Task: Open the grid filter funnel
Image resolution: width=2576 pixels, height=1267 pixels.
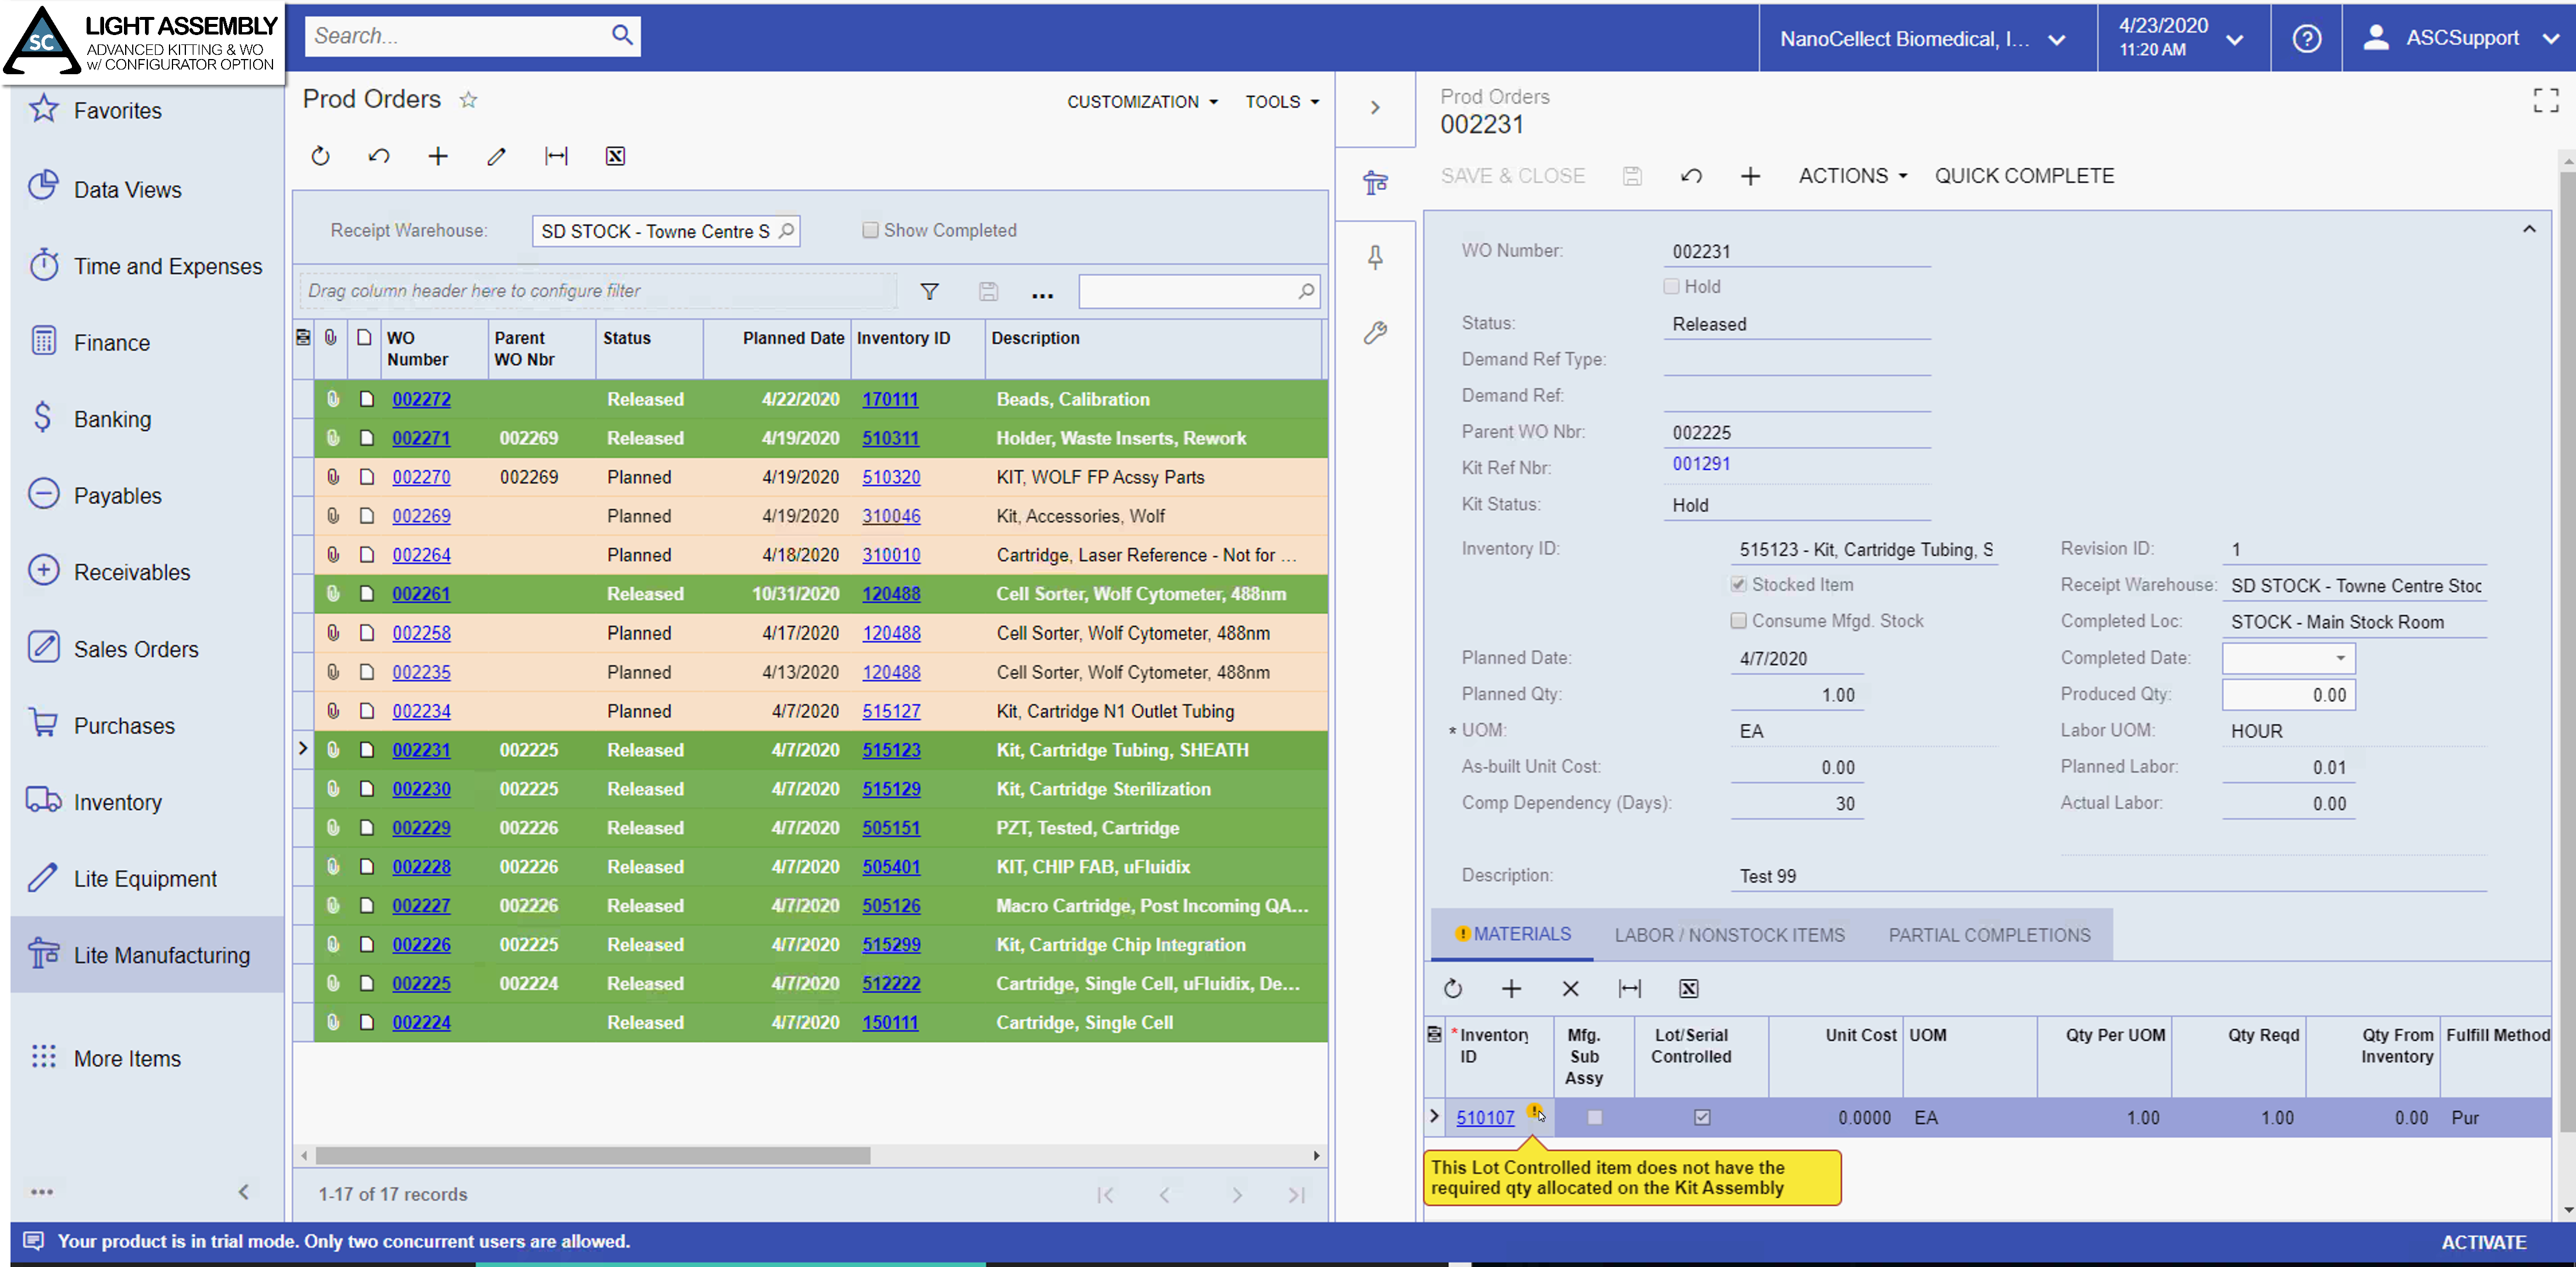Action: coord(930,292)
